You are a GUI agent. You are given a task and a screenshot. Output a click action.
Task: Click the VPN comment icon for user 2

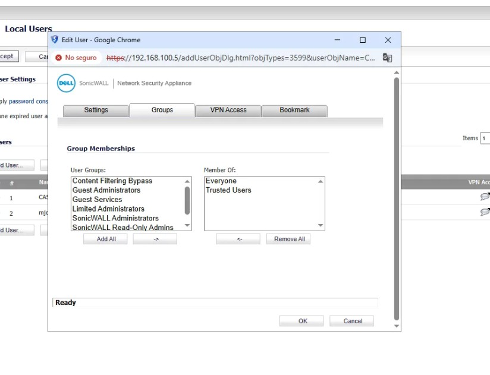pyautogui.click(x=485, y=212)
